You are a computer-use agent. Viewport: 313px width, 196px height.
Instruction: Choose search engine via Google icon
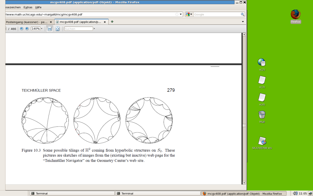(189, 14)
